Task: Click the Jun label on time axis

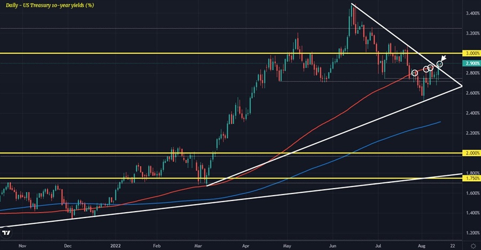Action: coord(333,246)
